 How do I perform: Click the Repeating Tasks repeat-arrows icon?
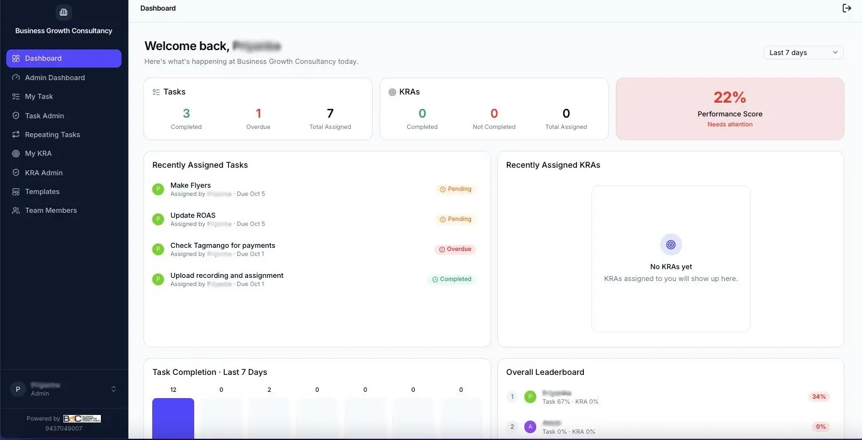point(16,135)
